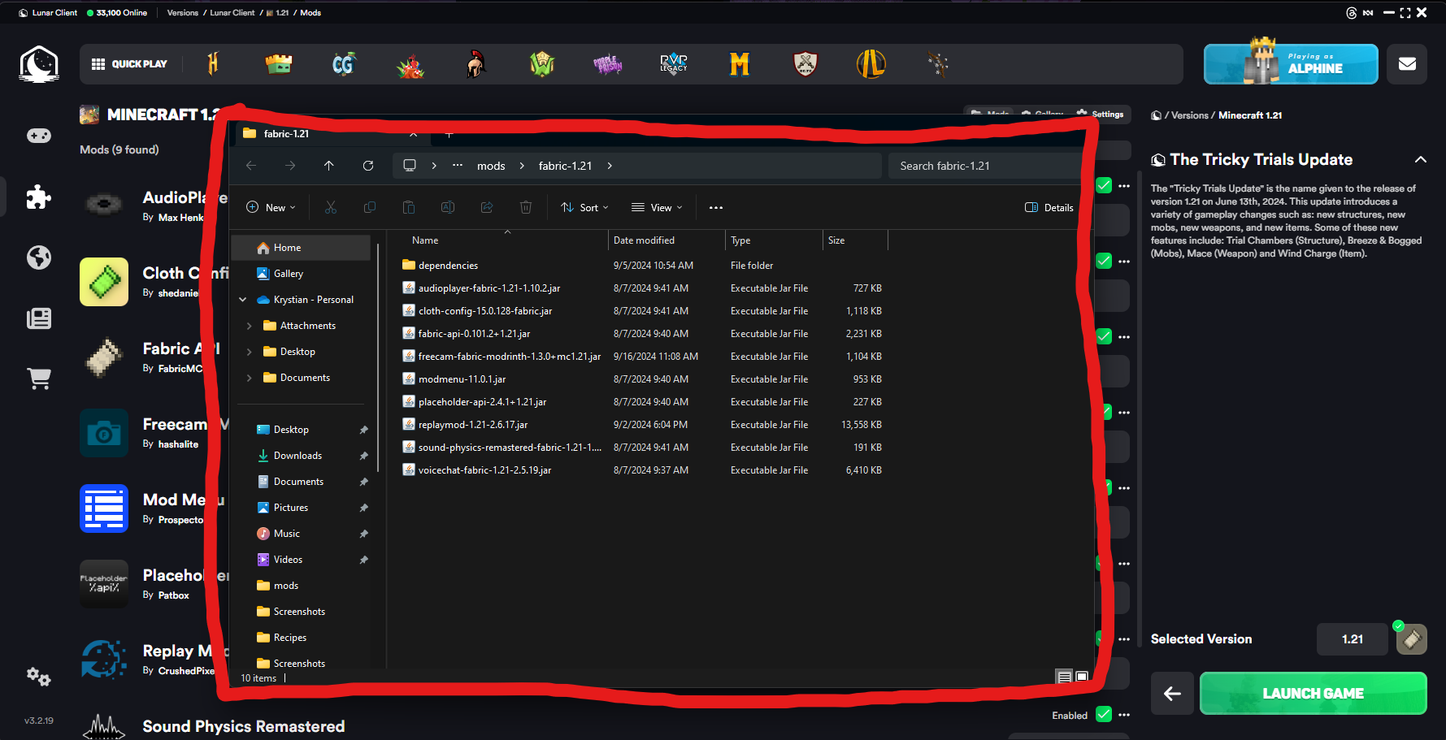The image size is (1446, 740).
Task: Collapse The Tricky Trials Update panel chevron
Action: pos(1420,160)
